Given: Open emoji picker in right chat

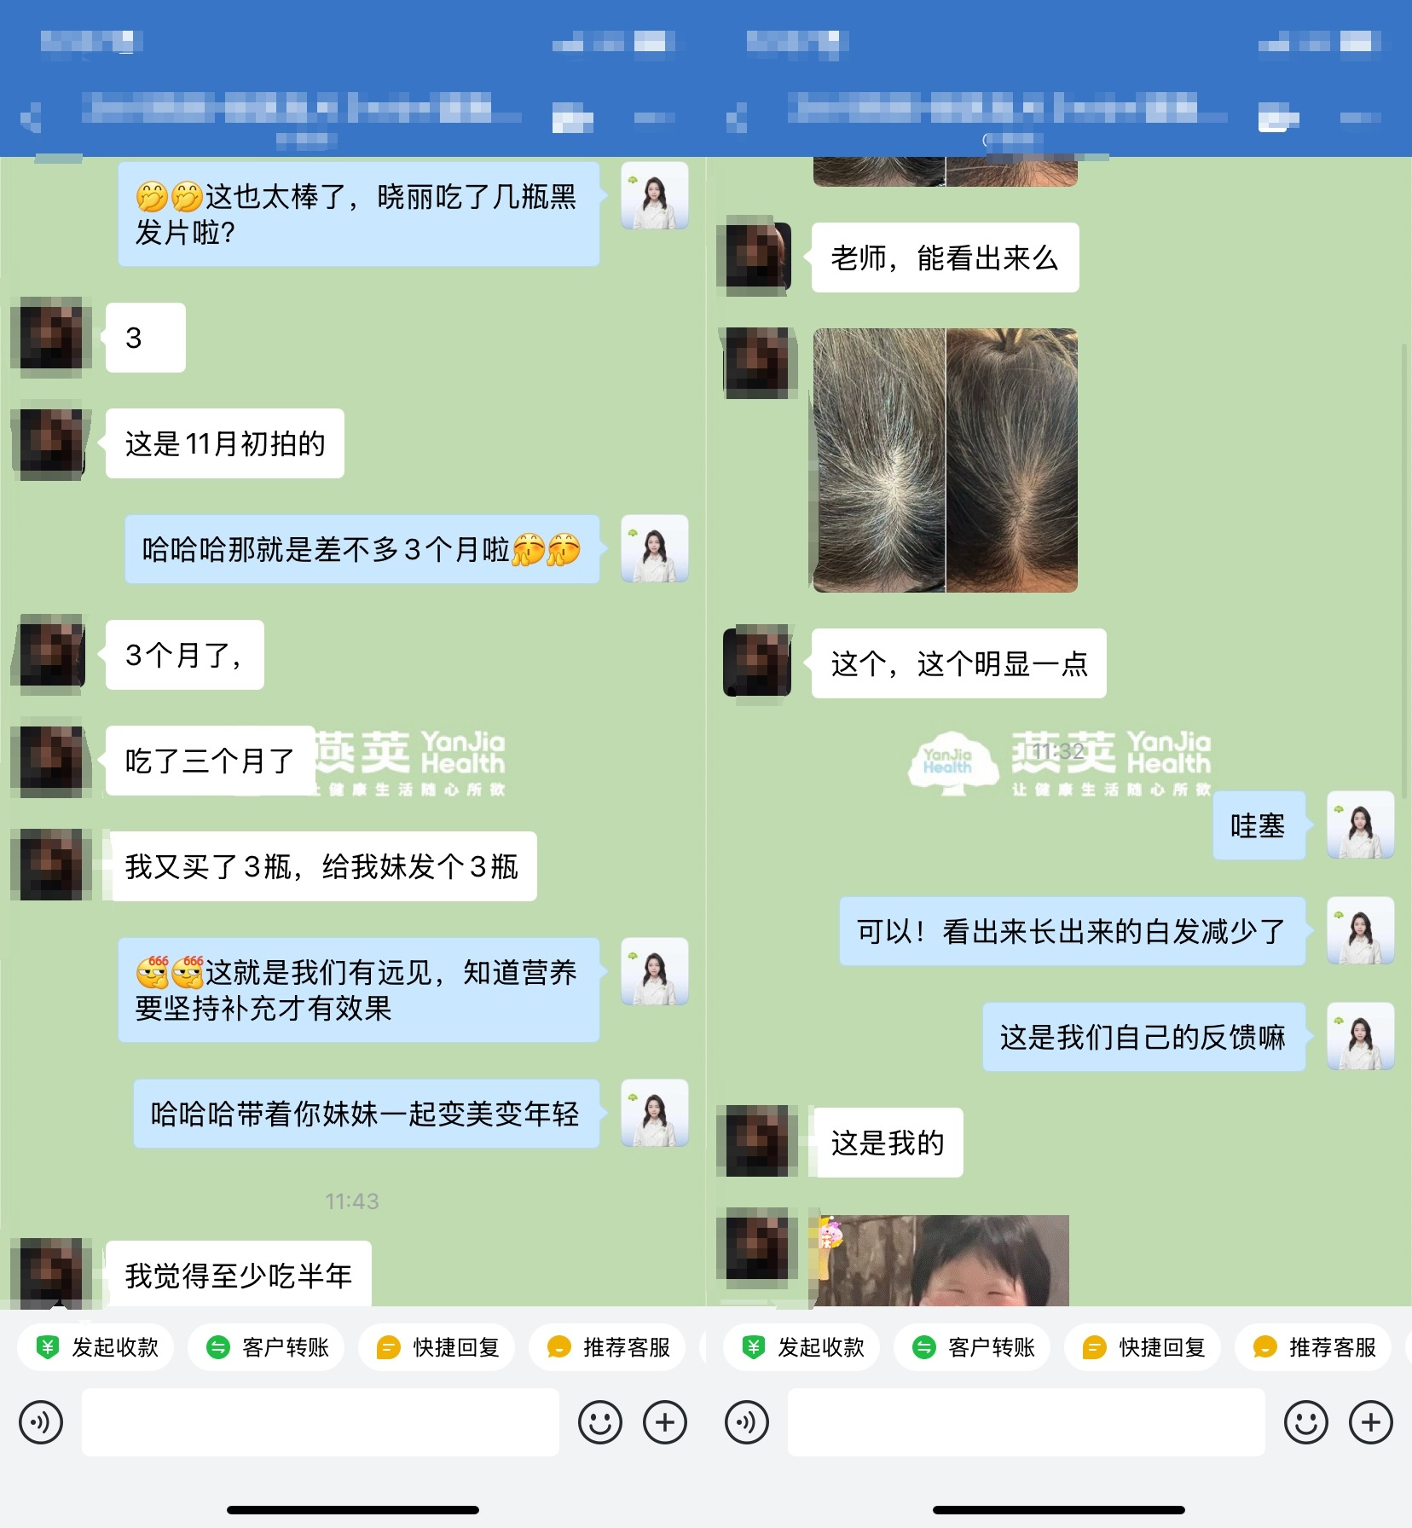Looking at the screenshot, I should click(1306, 1422).
